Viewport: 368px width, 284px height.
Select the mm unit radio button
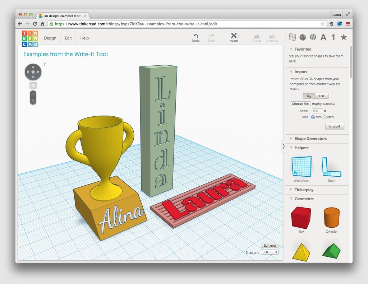coord(313,117)
